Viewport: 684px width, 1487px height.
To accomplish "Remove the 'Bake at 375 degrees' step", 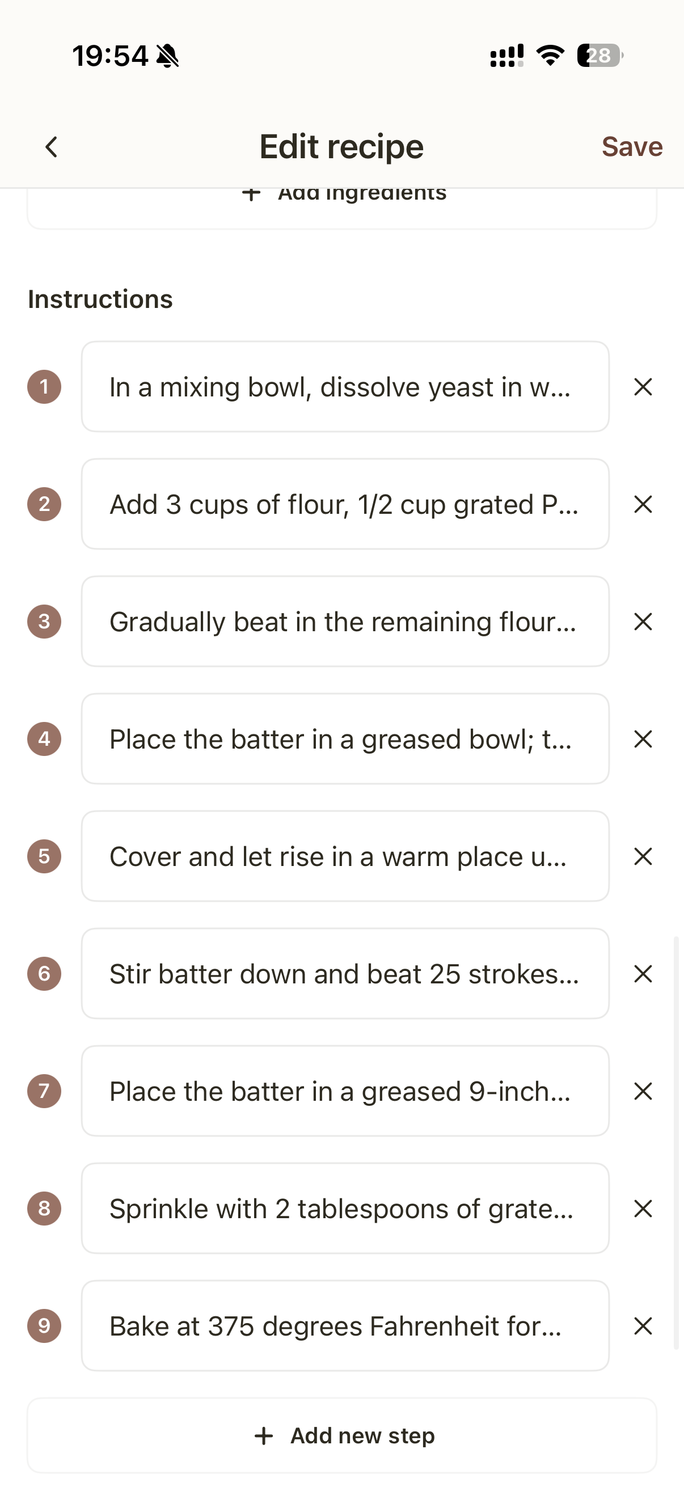I will (643, 1326).
